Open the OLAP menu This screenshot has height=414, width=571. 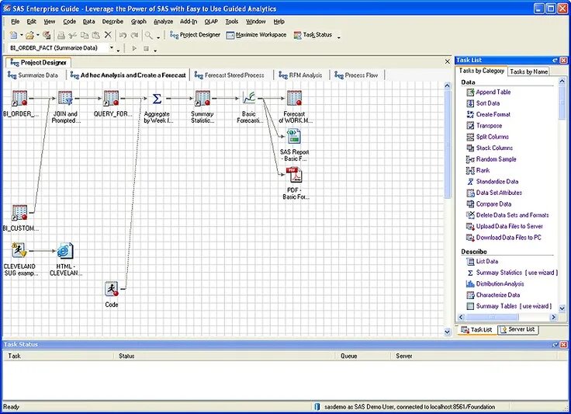pos(211,22)
